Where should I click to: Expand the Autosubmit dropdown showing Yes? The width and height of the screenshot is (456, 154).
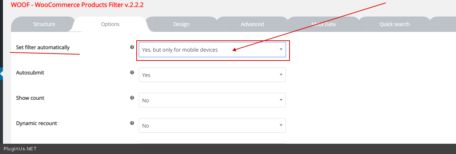coord(212,75)
